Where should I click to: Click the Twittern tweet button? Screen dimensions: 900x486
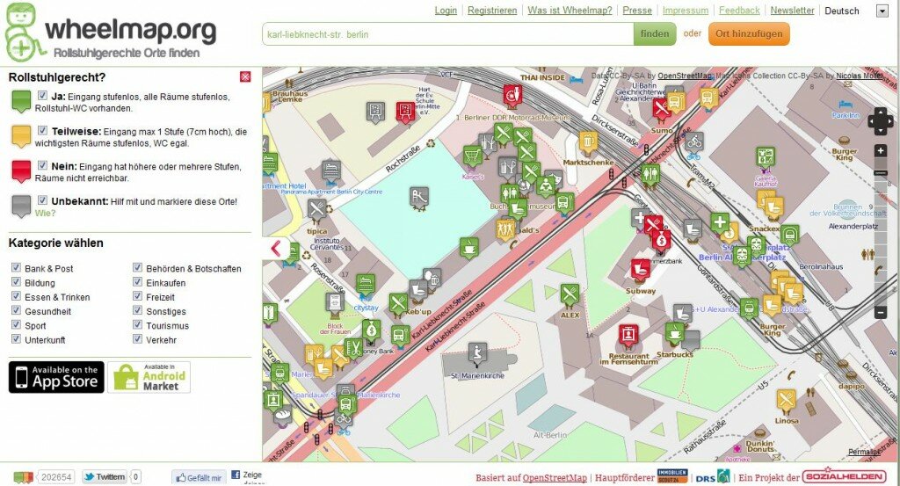tap(104, 477)
